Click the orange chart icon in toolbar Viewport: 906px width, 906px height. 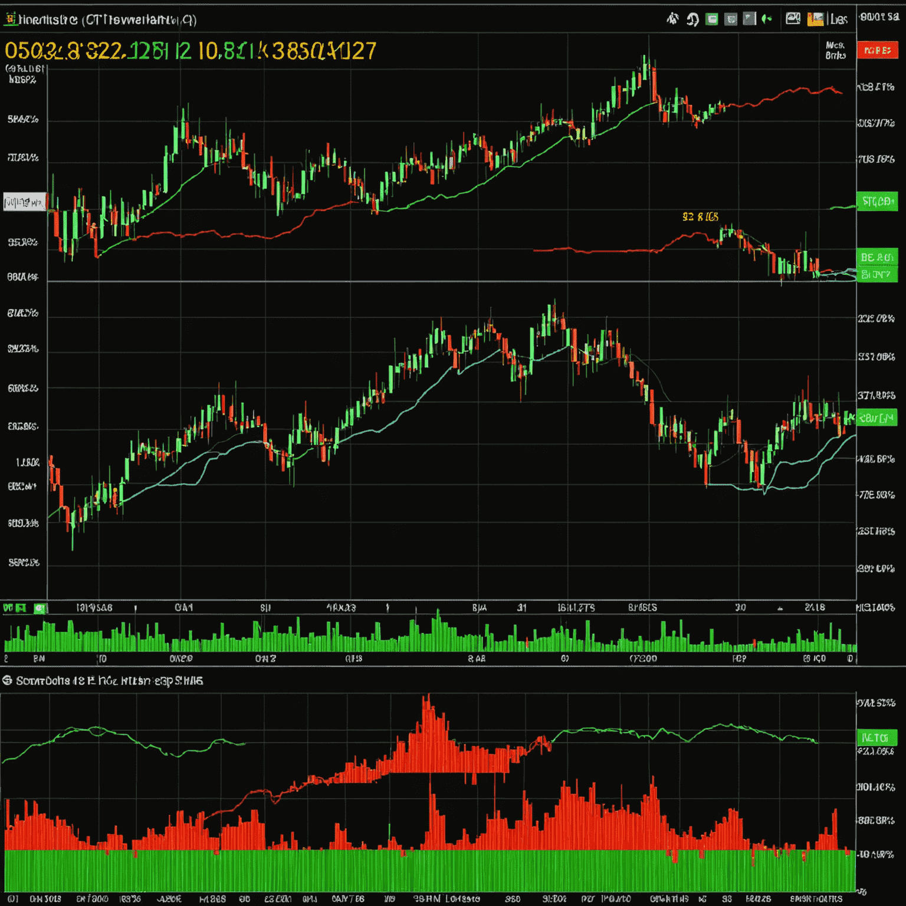[815, 19]
